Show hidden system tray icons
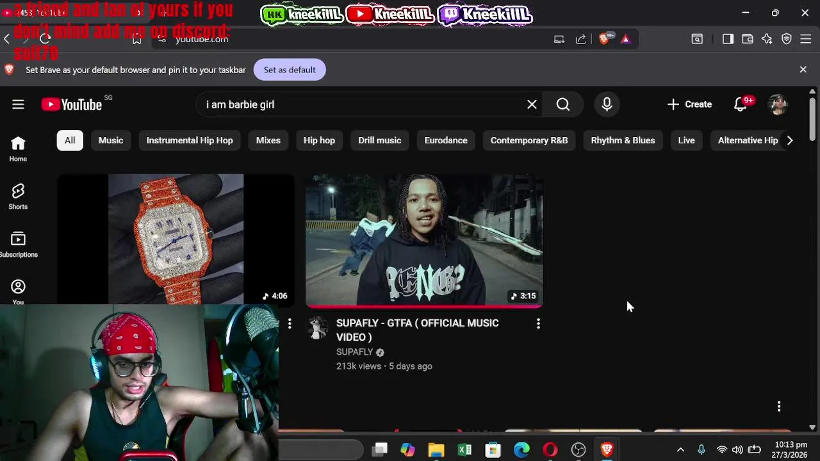The image size is (820, 461). [680, 450]
